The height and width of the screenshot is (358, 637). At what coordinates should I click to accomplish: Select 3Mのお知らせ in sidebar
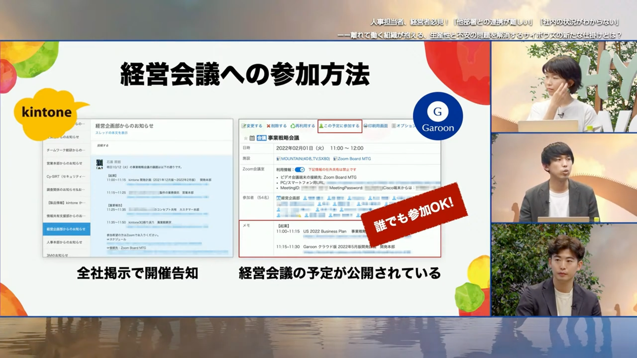(66, 254)
